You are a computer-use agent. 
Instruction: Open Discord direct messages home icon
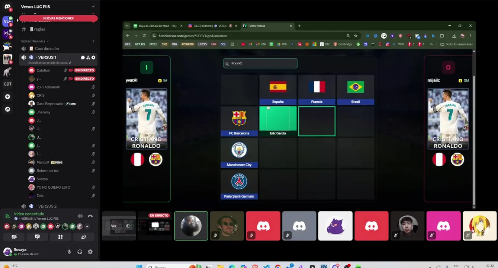pos(7,7)
